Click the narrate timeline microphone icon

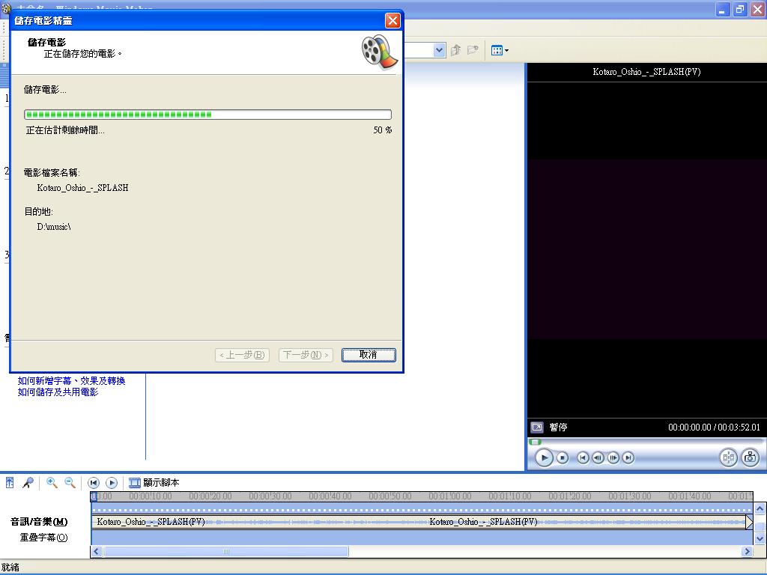click(28, 483)
